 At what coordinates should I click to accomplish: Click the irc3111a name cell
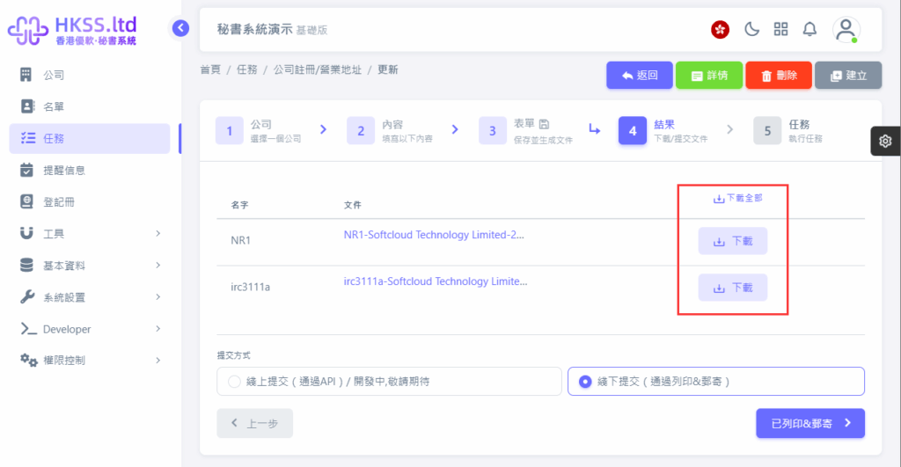pyautogui.click(x=251, y=287)
